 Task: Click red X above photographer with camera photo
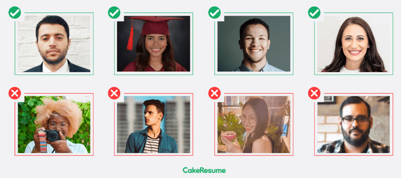click(14, 93)
